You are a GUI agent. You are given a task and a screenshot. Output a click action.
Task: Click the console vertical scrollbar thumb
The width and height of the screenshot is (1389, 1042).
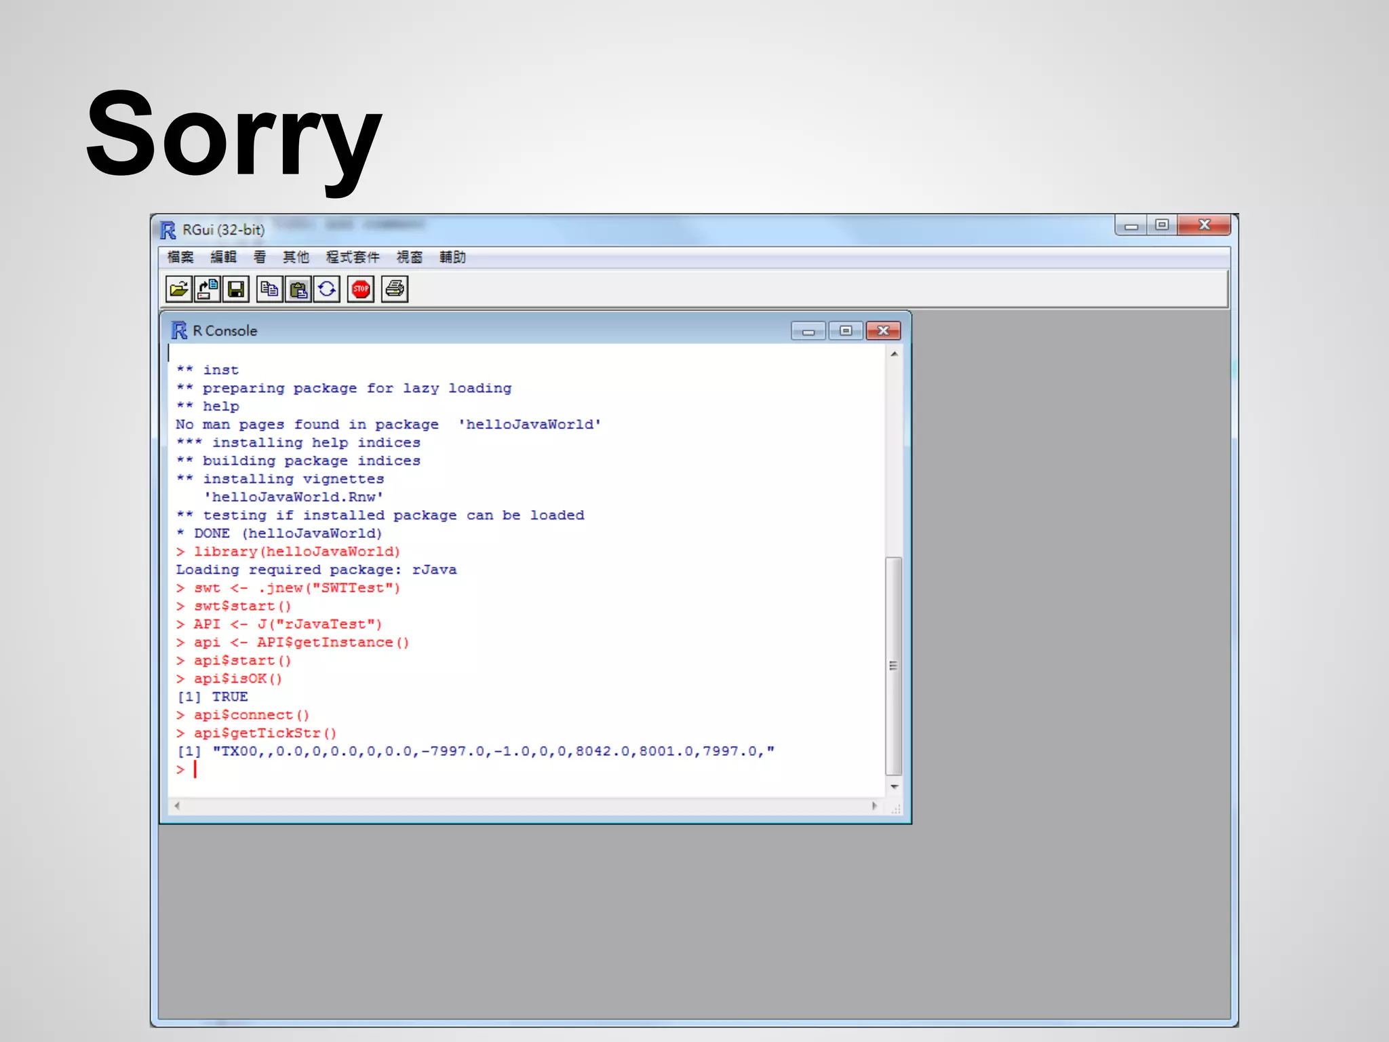point(895,665)
